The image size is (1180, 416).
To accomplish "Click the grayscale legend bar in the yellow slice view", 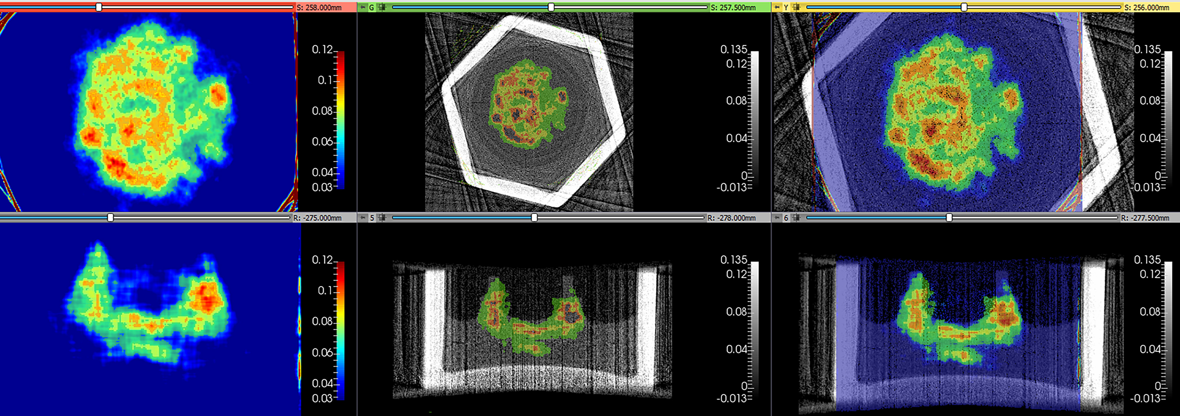I will click(x=1168, y=120).
